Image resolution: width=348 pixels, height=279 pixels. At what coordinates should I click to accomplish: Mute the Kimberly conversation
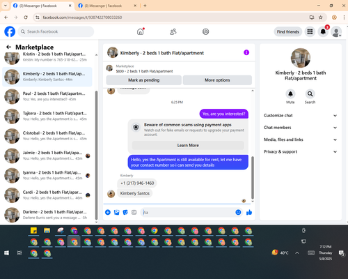point(290,94)
